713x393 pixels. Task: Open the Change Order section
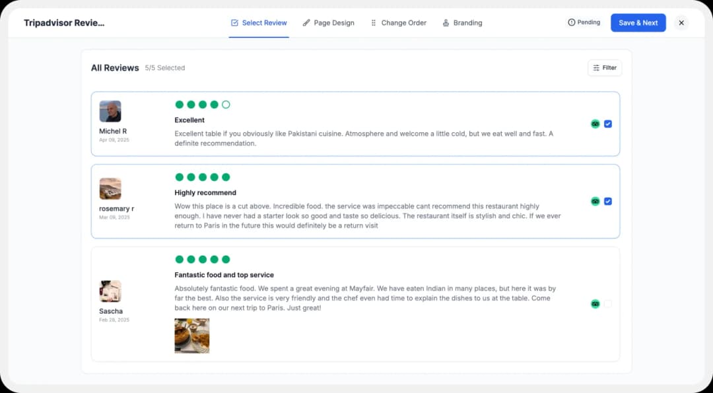[x=399, y=22]
